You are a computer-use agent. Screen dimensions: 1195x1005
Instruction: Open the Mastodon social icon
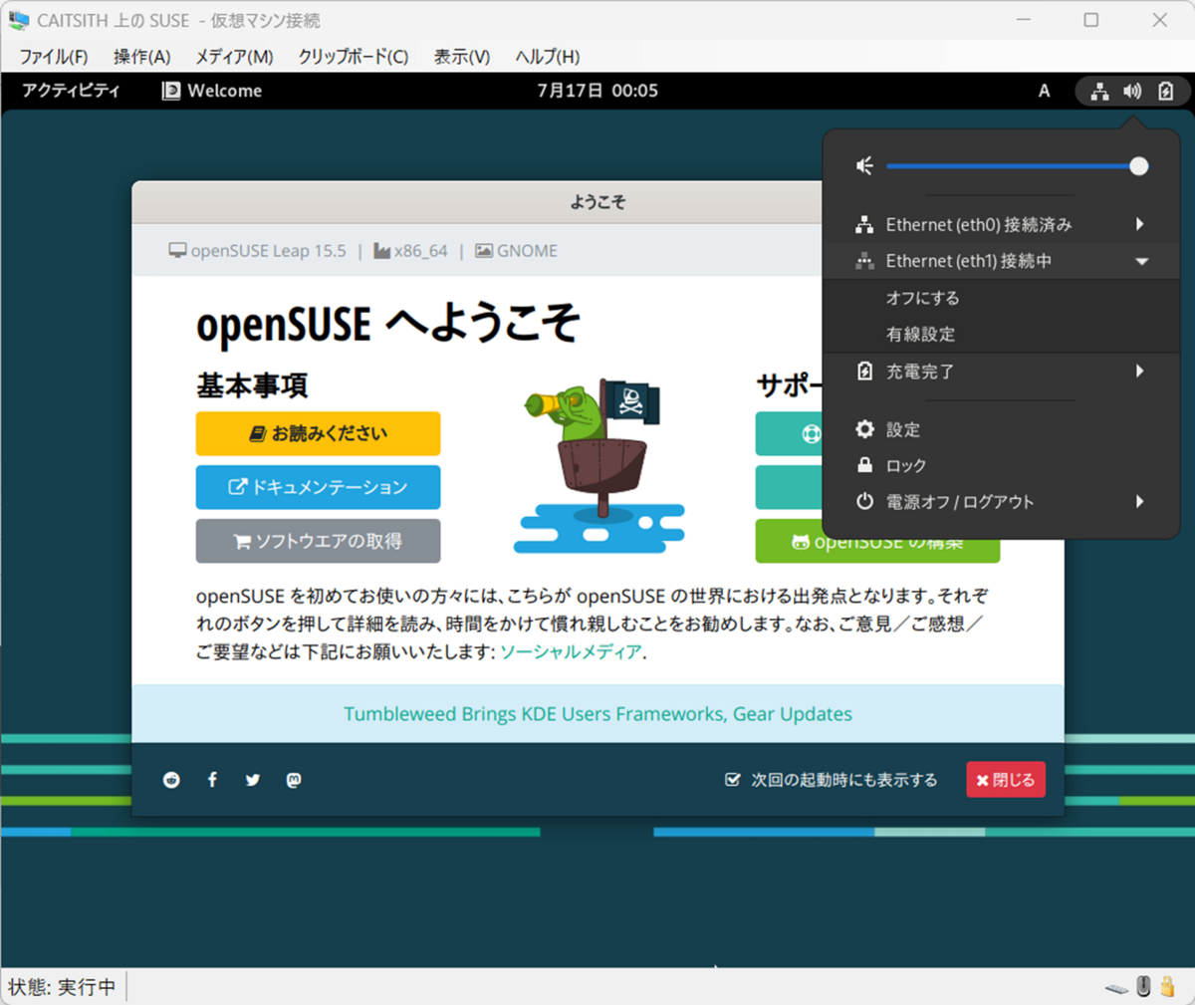tap(294, 780)
